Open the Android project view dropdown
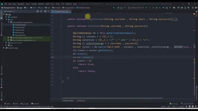 tap(10, 11)
